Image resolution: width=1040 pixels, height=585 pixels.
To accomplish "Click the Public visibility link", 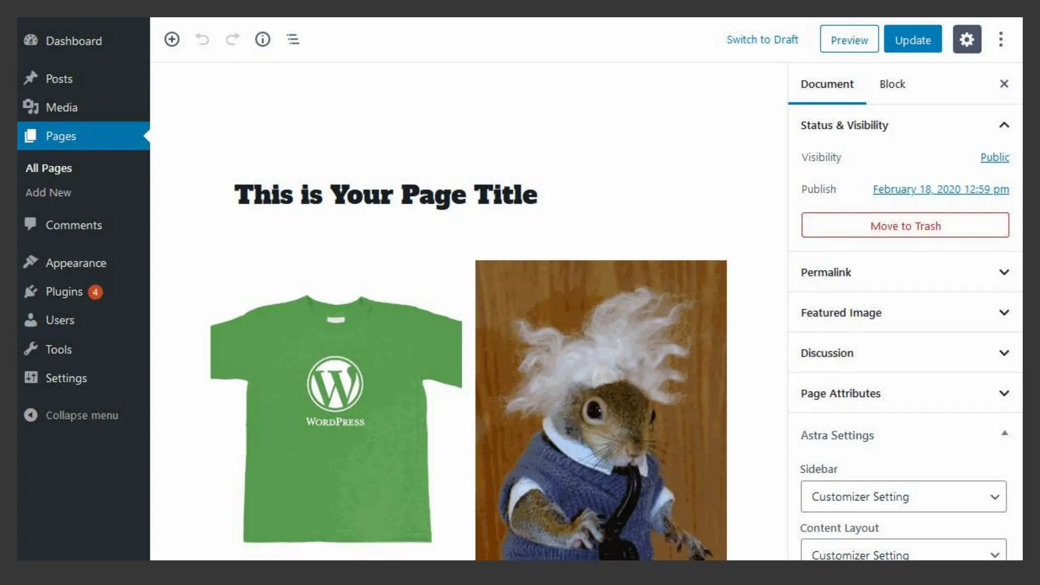I will pyautogui.click(x=994, y=157).
